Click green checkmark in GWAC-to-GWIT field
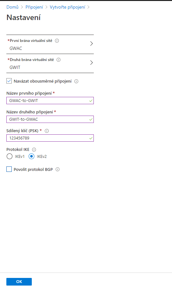Screen dimensions: 172x290 [x=91, y=101]
